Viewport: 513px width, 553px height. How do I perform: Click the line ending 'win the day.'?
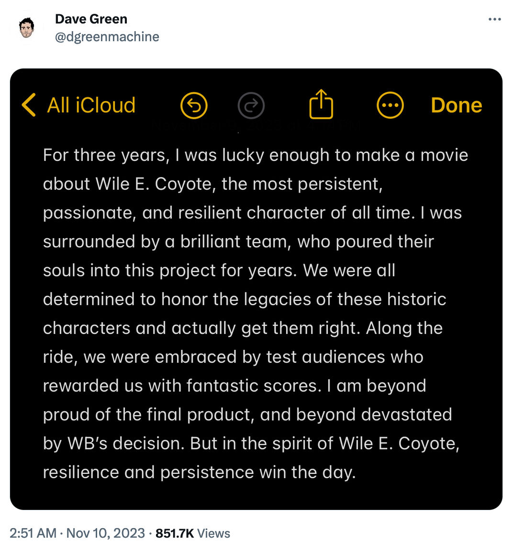click(199, 472)
